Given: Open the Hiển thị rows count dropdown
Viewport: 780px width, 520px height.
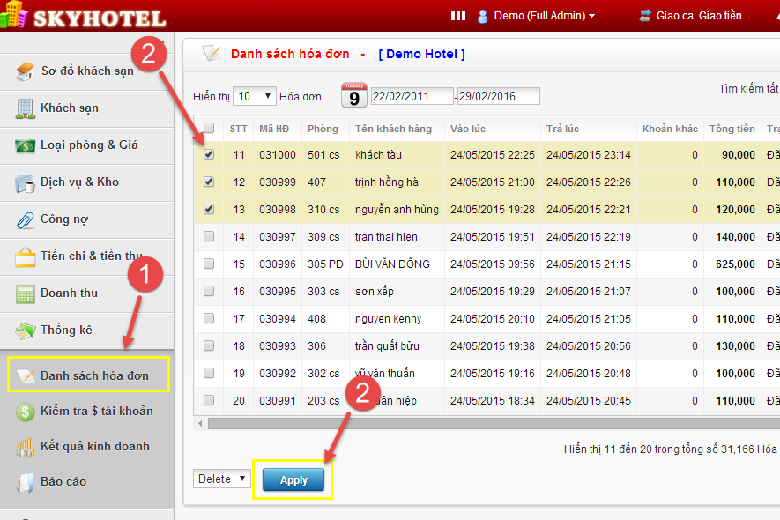Looking at the screenshot, I should coord(255,96).
